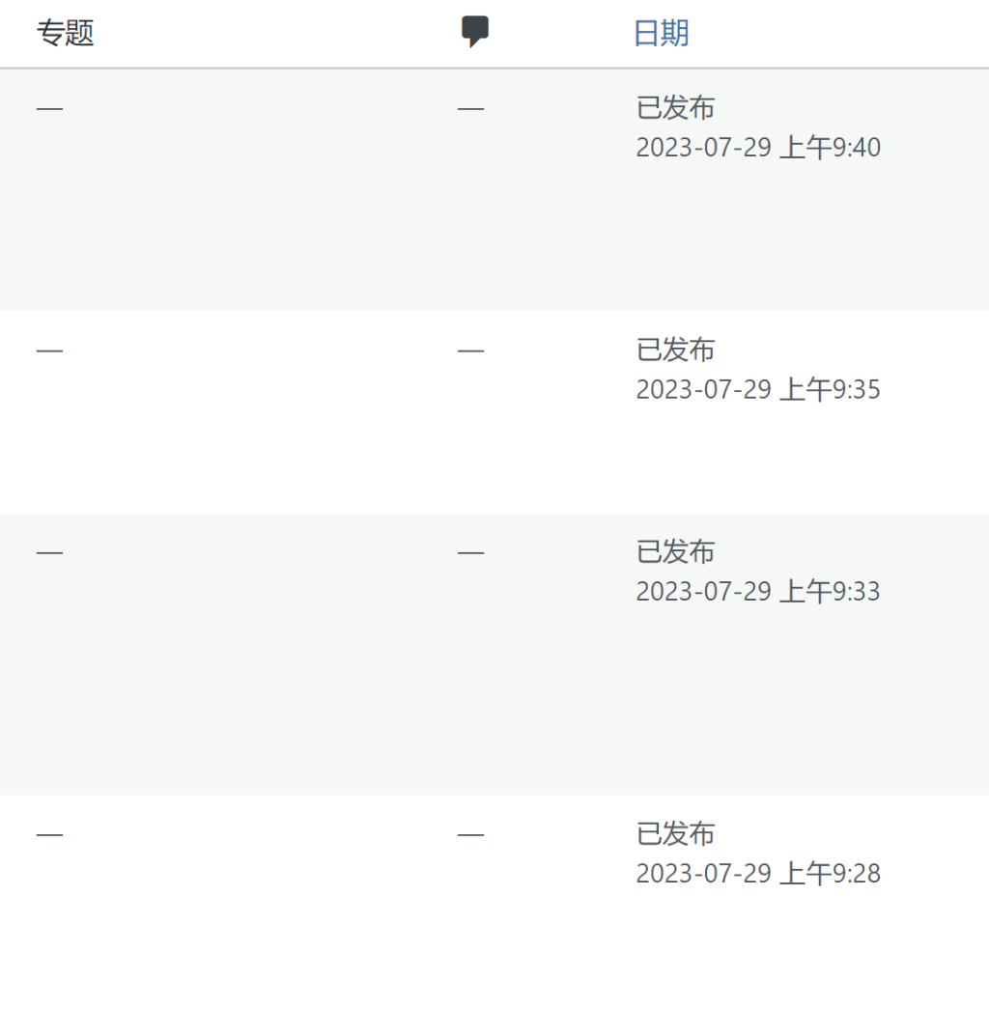The image size is (989, 1009).
Task: Click the comment dash in the 9:28 row
Action: pyautogui.click(x=470, y=834)
